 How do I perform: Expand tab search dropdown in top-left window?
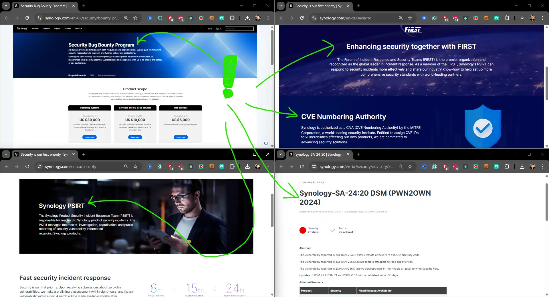(x=6, y=6)
